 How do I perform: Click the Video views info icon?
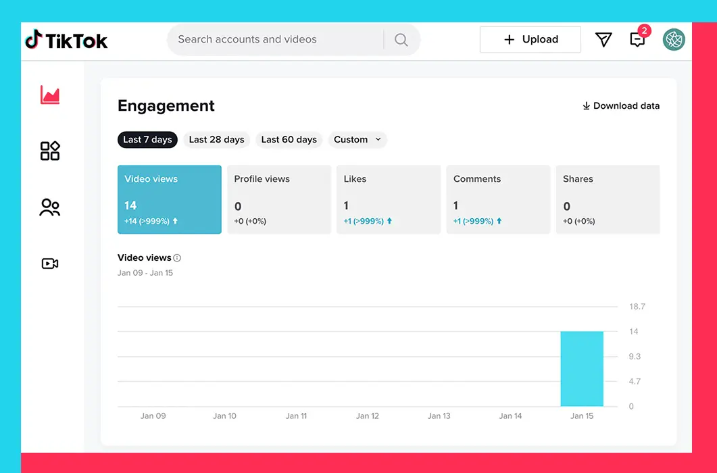click(x=177, y=258)
